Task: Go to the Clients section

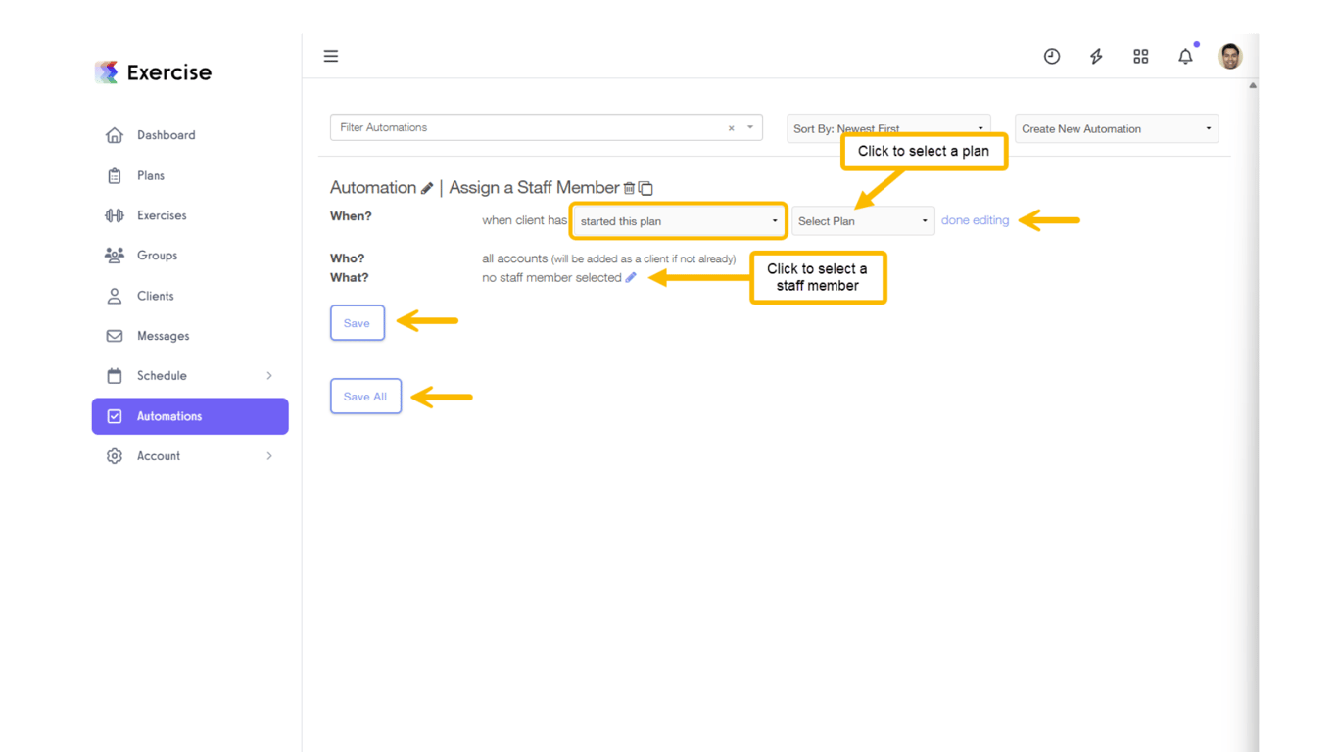Action: pos(157,296)
